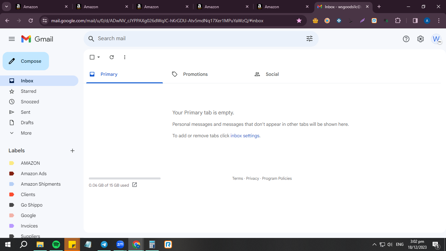Click the site information icon in address bar

[x=45, y=21]
